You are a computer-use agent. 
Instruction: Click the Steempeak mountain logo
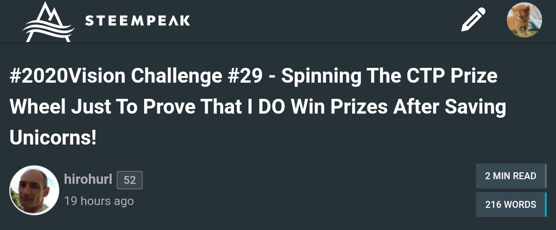48,22
